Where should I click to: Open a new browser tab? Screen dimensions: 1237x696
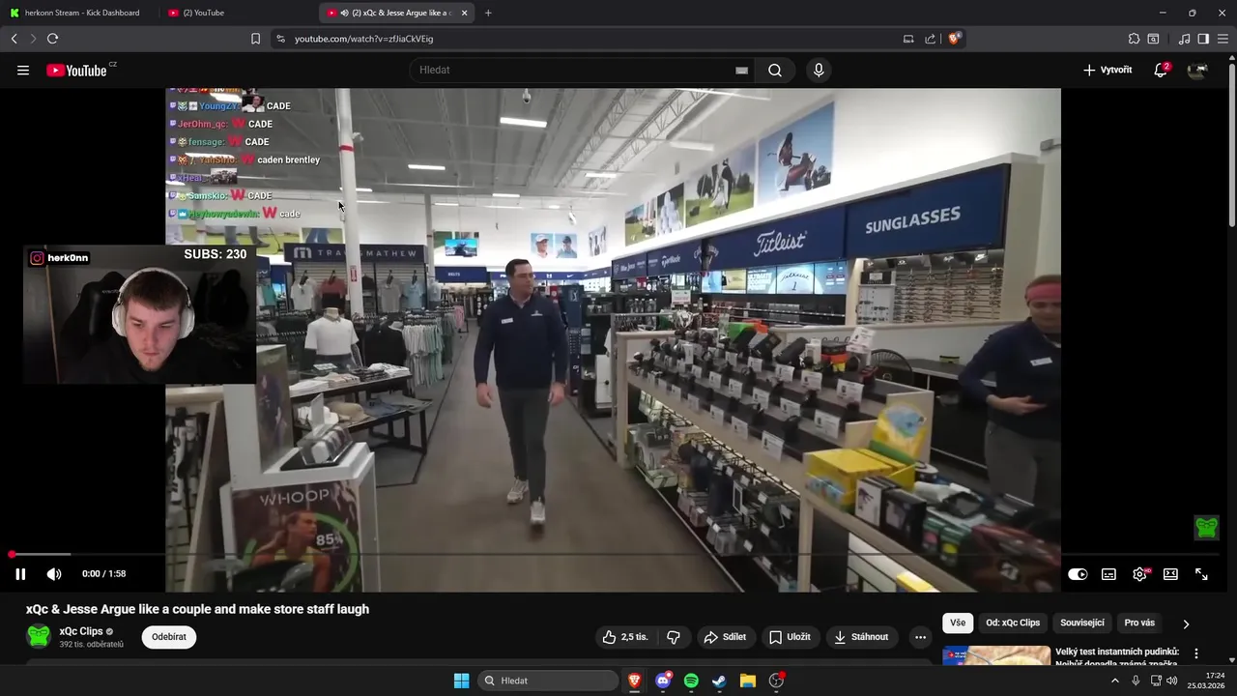point(488,13)
